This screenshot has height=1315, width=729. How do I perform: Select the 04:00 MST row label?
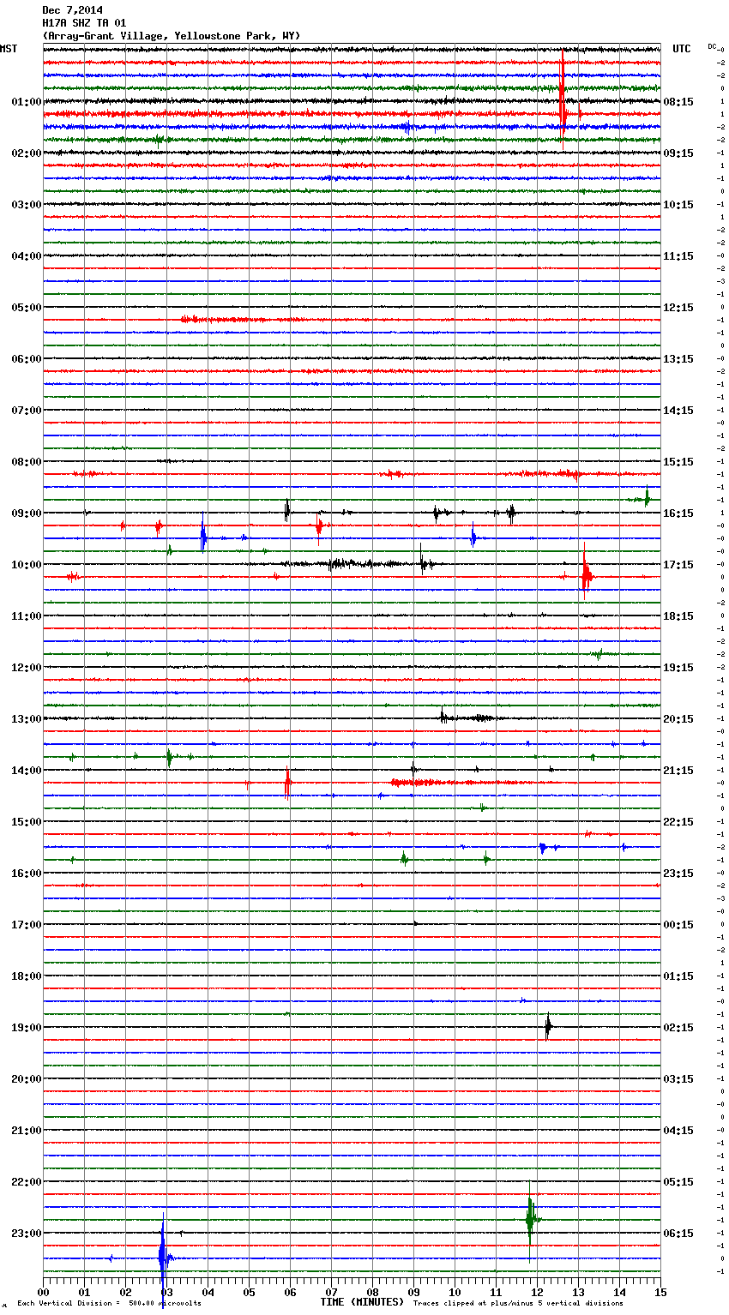pos(27,256)
